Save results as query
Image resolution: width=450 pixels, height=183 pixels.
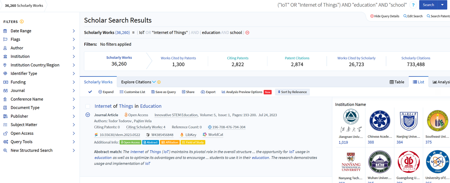tap(163, 92)
